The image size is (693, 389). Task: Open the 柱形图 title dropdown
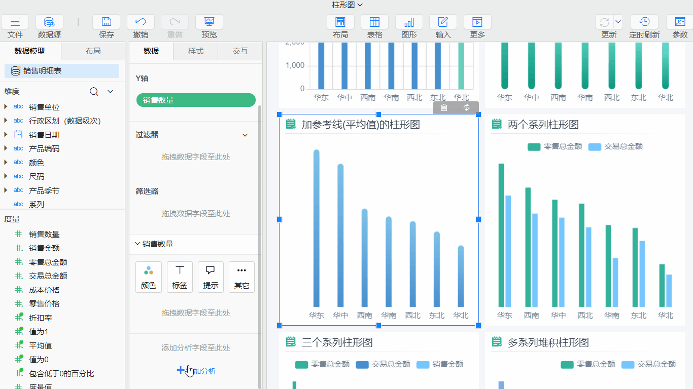pos(347,5)
